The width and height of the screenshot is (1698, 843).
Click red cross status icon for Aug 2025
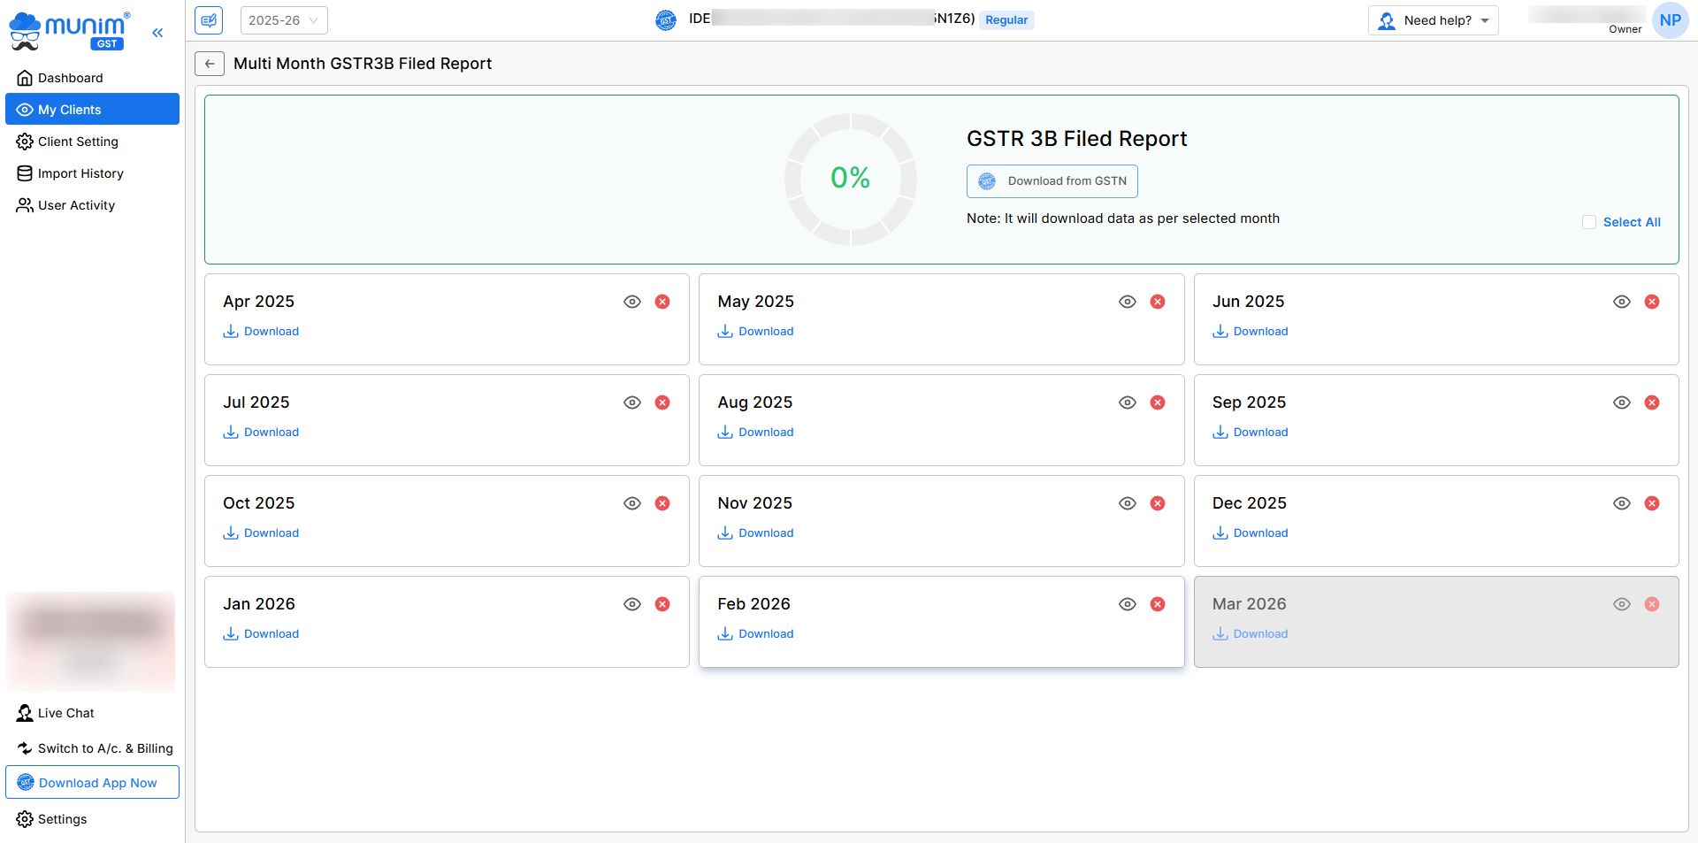point(1157,402)
